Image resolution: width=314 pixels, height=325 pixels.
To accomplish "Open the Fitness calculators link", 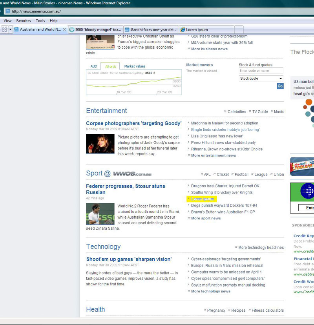I will (x=268, y=310).
